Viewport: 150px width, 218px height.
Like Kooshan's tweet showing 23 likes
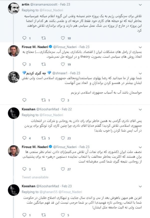(62, 138)
